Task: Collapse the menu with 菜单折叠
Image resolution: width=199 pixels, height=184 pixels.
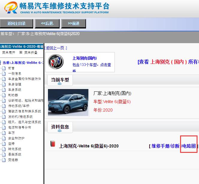Action: [x=31, y=52]
